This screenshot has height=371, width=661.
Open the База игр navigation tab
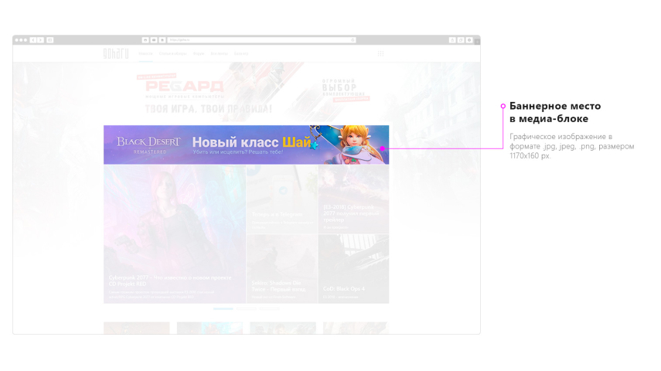pyautogui.click(x=241, y=53)
